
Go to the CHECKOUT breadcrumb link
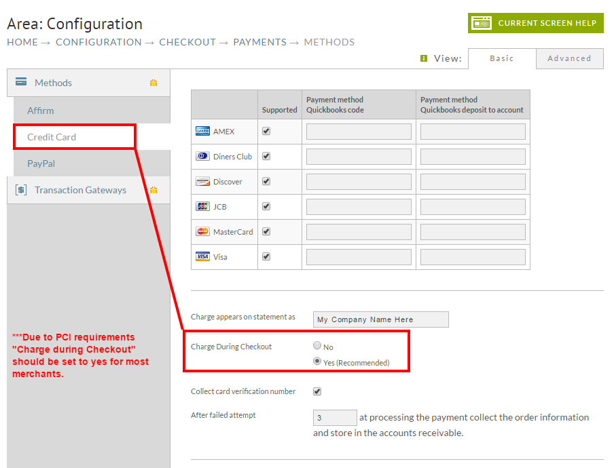[x=187, y=42]
